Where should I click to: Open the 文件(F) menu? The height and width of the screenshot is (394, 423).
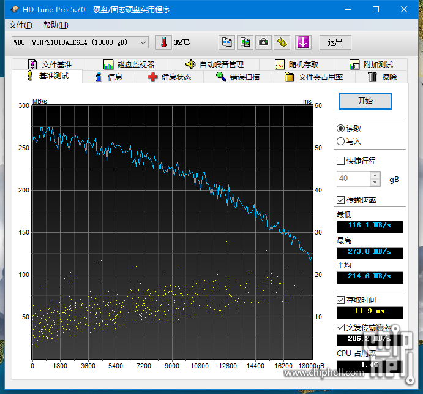click(x=20, y=25)
